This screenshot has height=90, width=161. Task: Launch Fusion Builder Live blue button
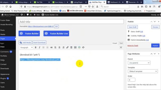click(x=56, y=33)
